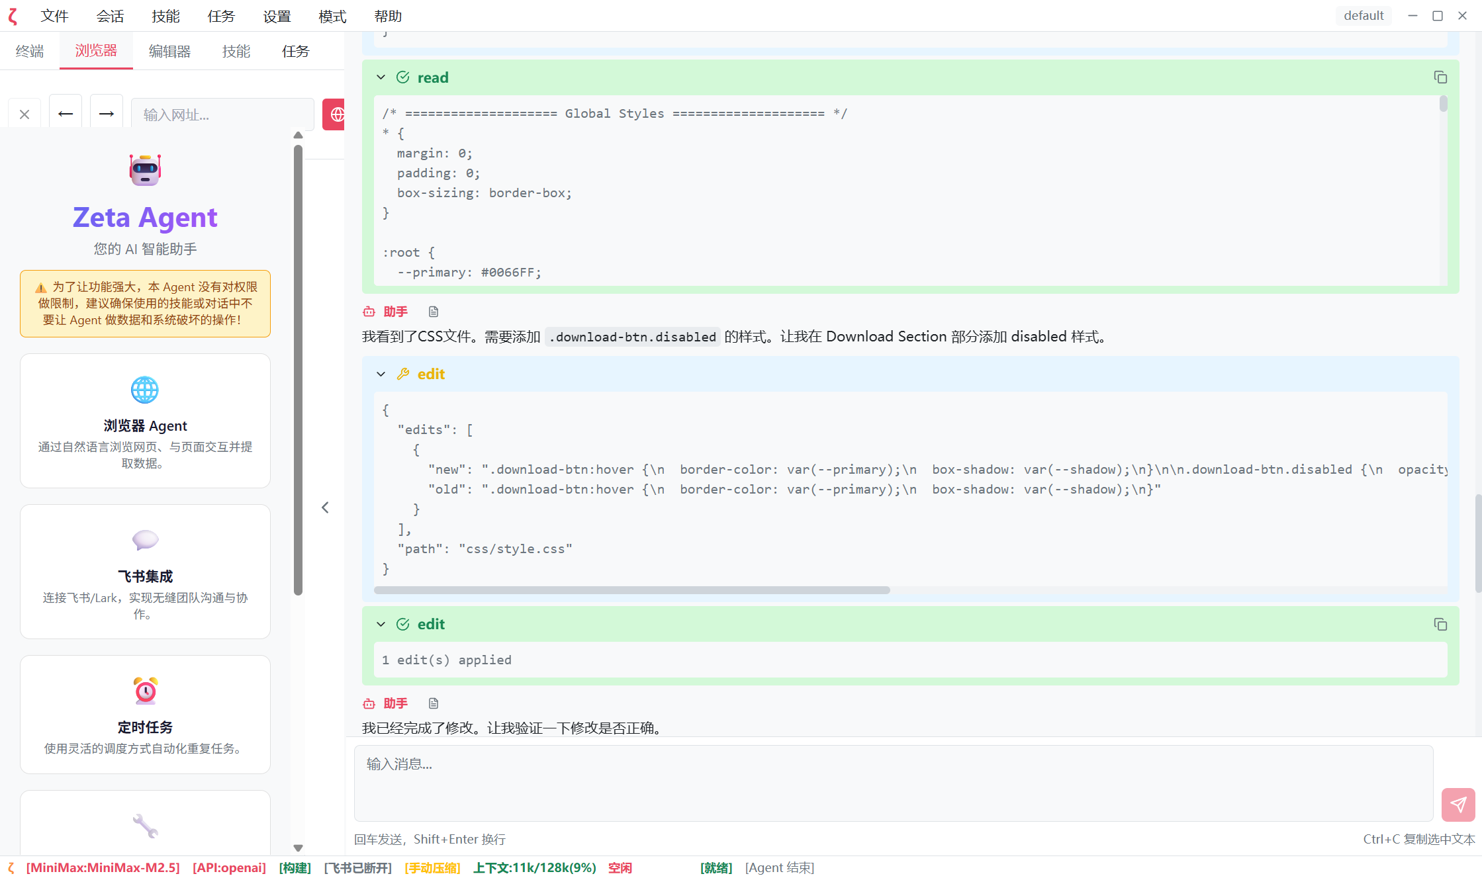Open the 飞书集成 card
1482x878 pixels.
pyautogui.click(x=145, y=572)
